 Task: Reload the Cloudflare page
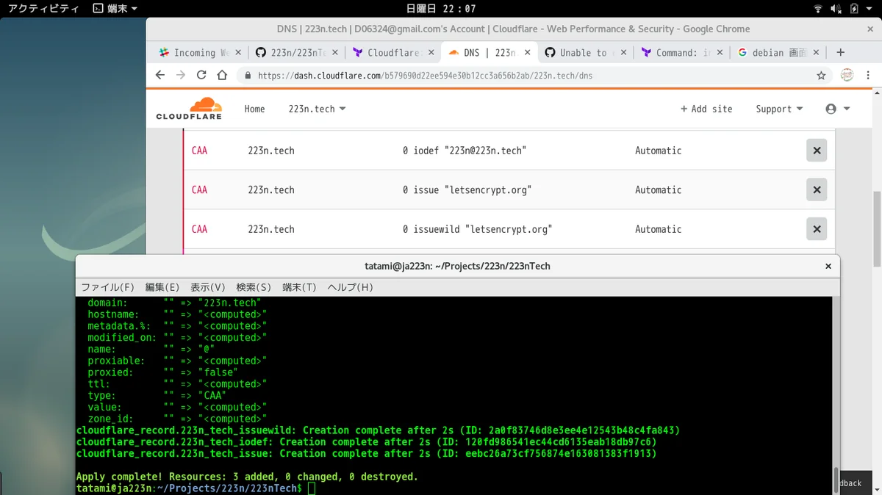pyautogui.click(x=201, y=75)
